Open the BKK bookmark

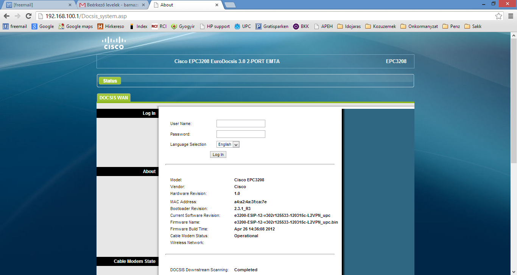301,26
